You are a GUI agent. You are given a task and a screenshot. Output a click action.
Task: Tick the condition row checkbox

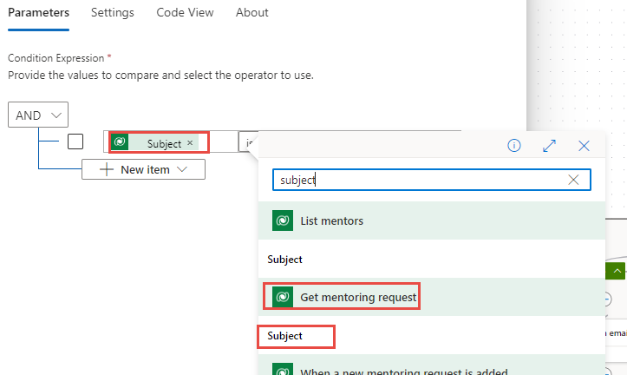(75, 141)
